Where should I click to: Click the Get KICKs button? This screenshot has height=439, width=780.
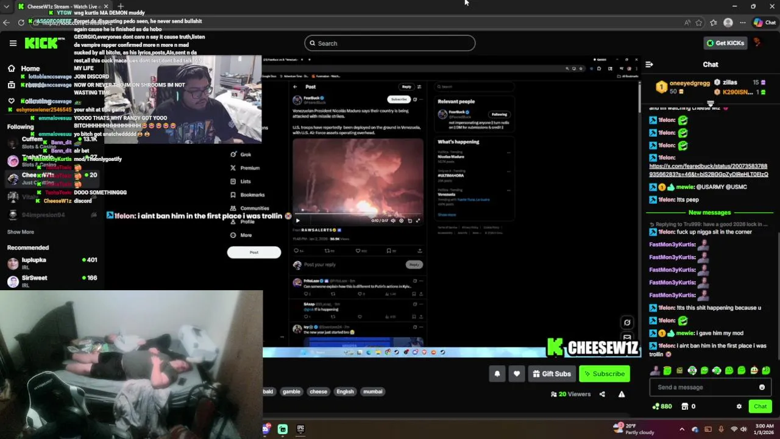[725, 43]
